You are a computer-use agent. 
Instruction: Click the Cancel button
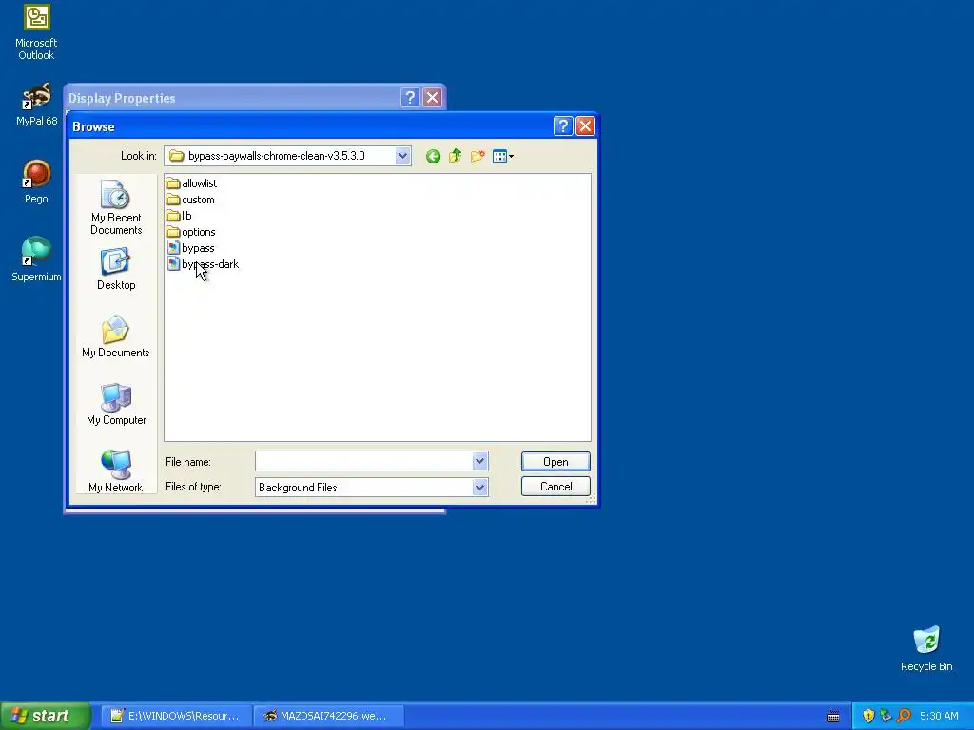coord(555,487)
